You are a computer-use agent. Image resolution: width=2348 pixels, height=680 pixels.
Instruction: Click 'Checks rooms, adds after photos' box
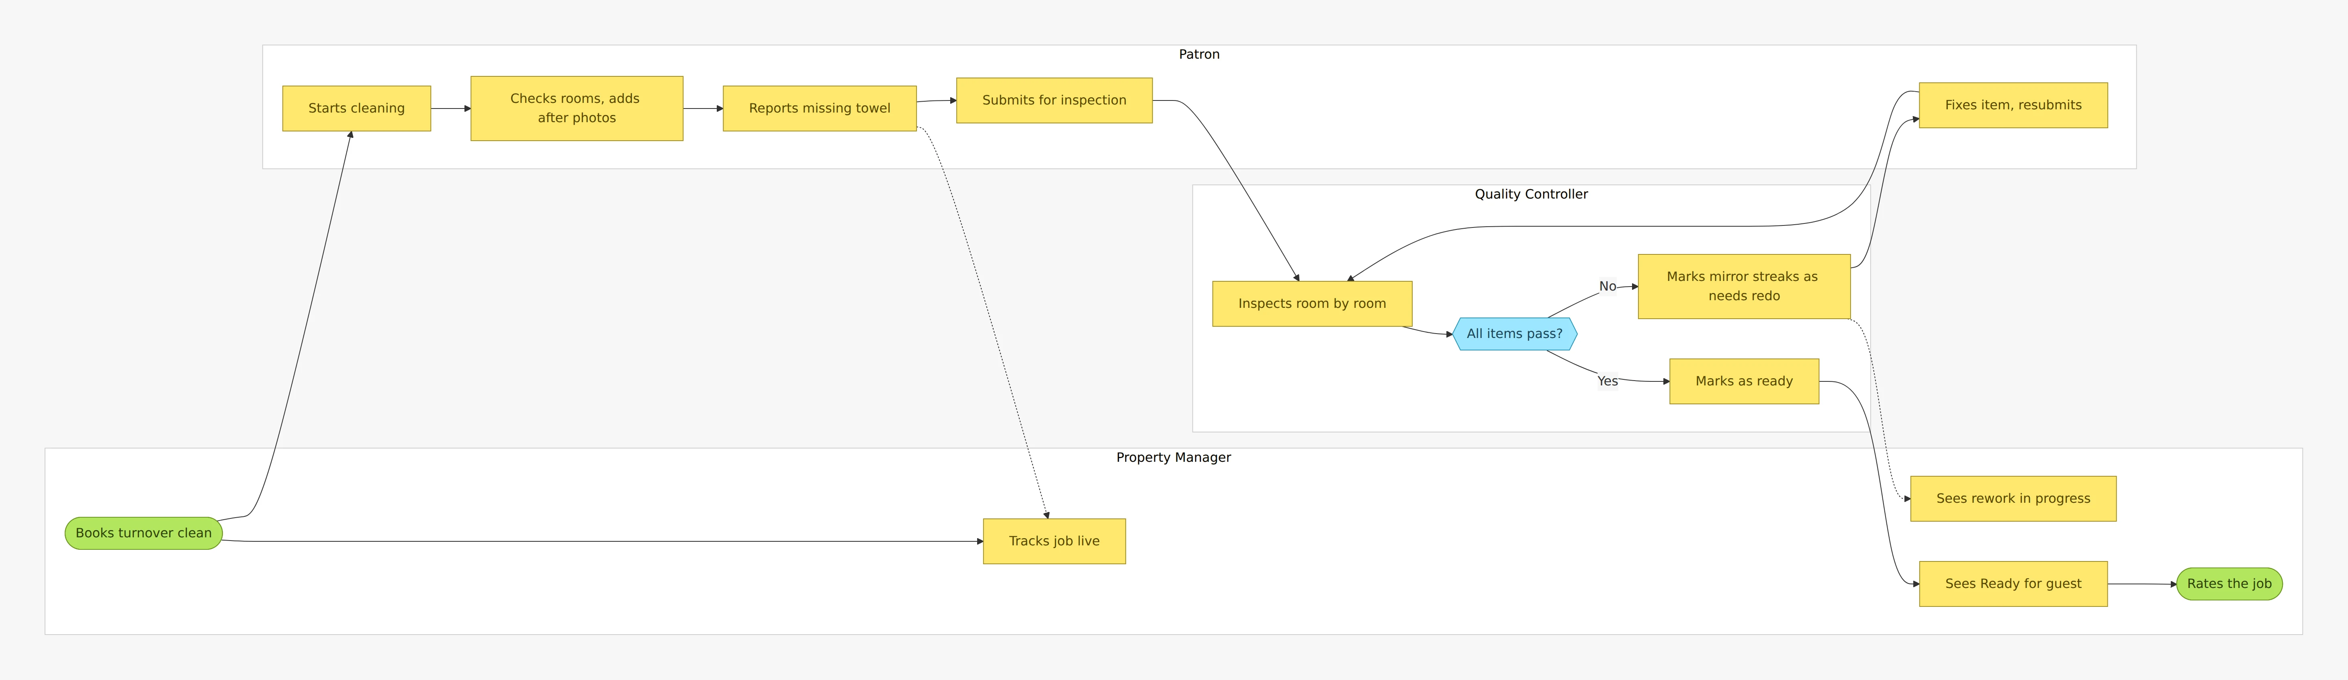coord(577,109)
